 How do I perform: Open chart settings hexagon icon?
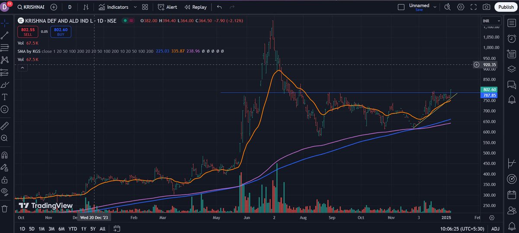click(461, 7)
